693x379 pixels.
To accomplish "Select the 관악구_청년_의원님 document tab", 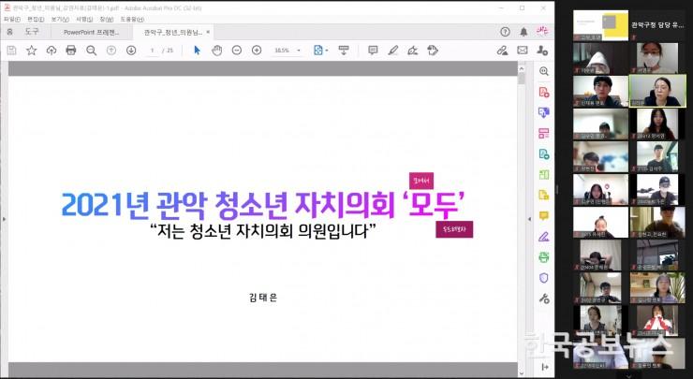I will (173, 32).
